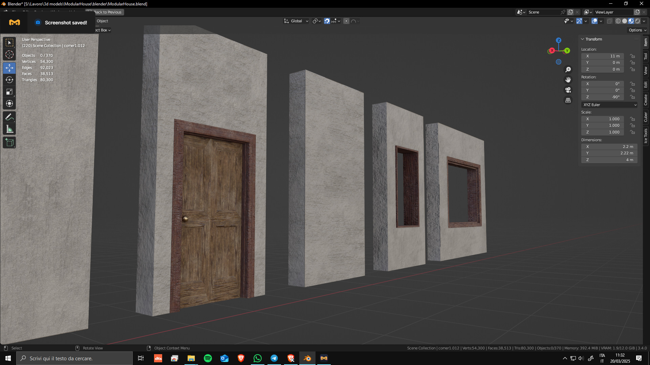Screen dimensions: 650x365
Task: Click the Scene name field
Action: pos(543,12)
